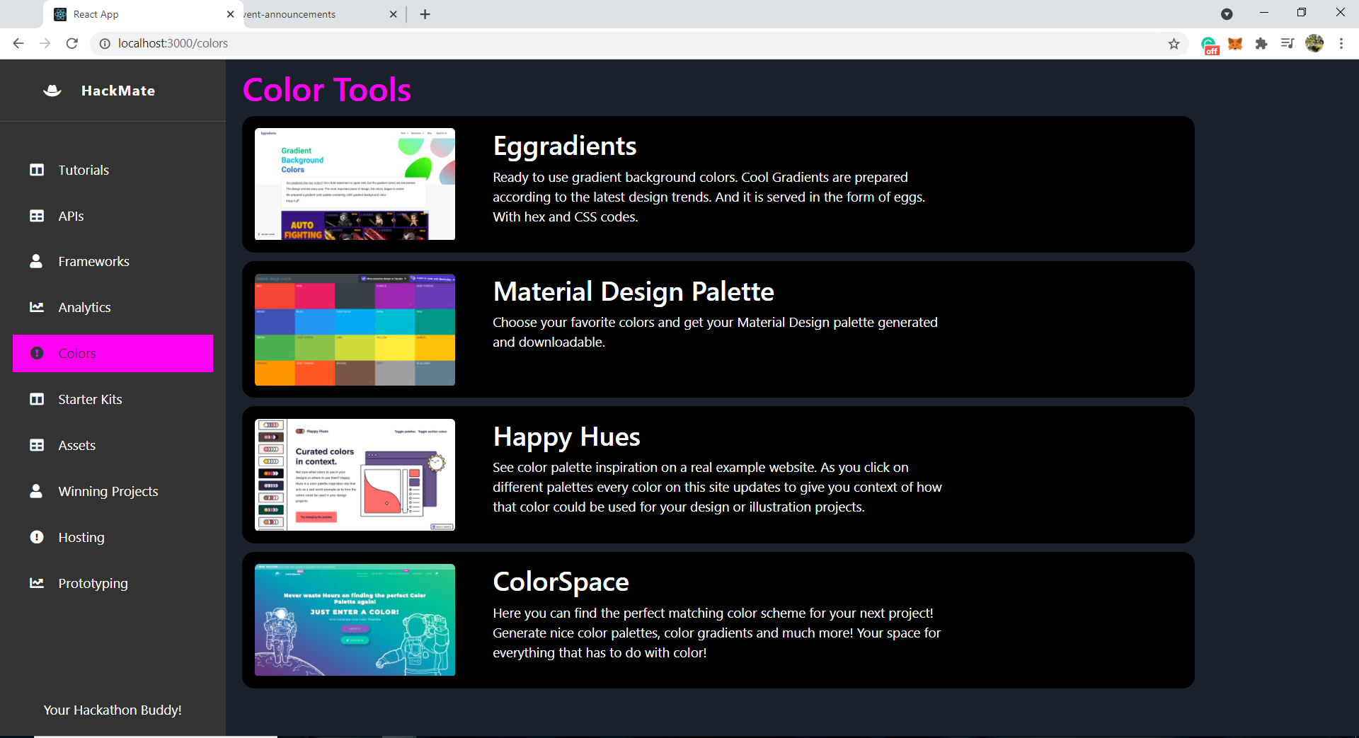Open the Chrome three-dot menu
1359x738 pixels.
1341,43
